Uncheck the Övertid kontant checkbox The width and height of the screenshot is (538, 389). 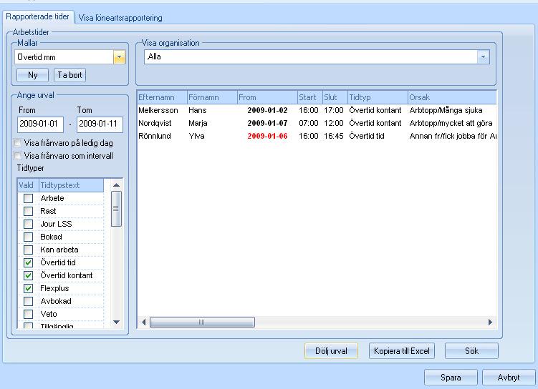[x=28, y=275]
